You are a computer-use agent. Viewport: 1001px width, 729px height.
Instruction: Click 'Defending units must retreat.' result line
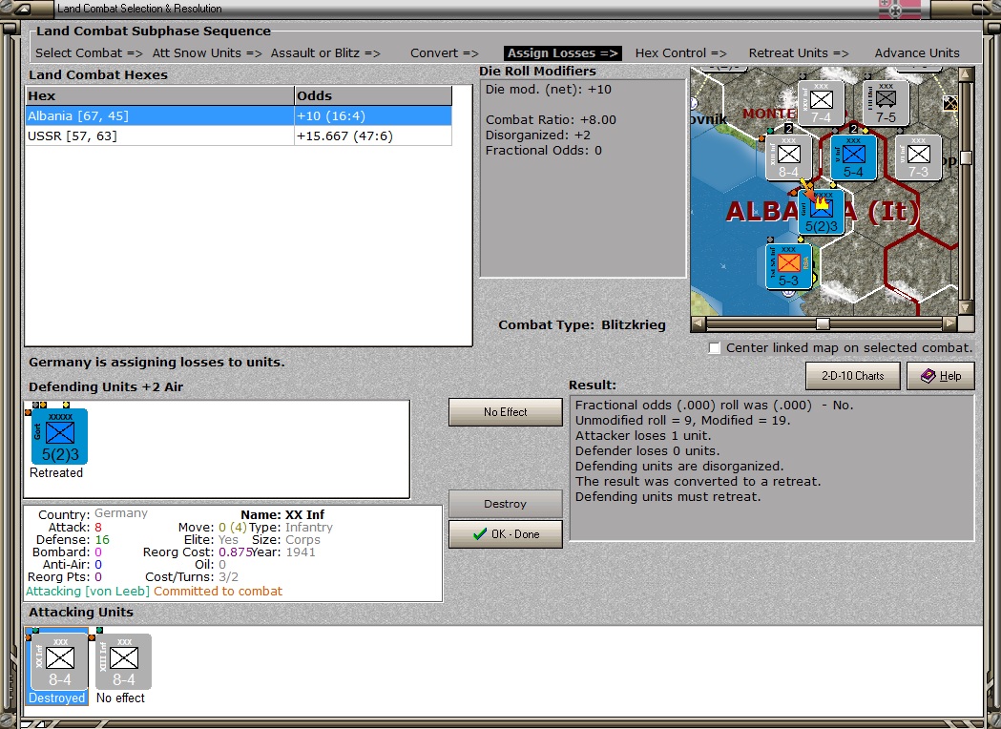pos(668,496)
